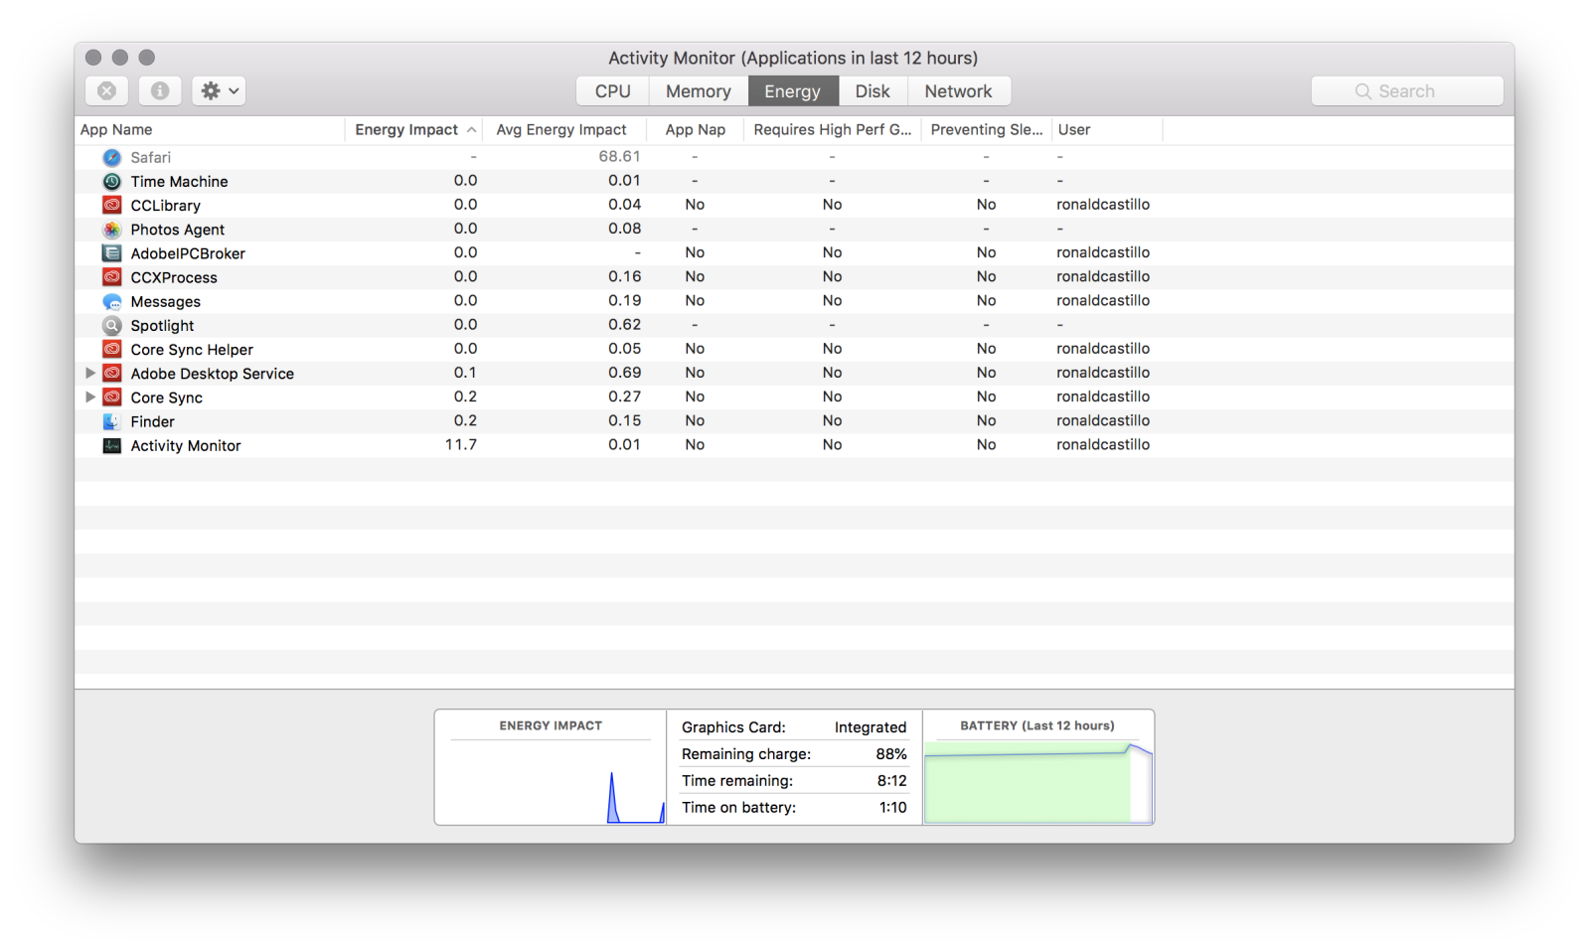1589x950 pixels.
Task: Click the Adobe Desktop Service icon
Action: [x=112, y=374]
